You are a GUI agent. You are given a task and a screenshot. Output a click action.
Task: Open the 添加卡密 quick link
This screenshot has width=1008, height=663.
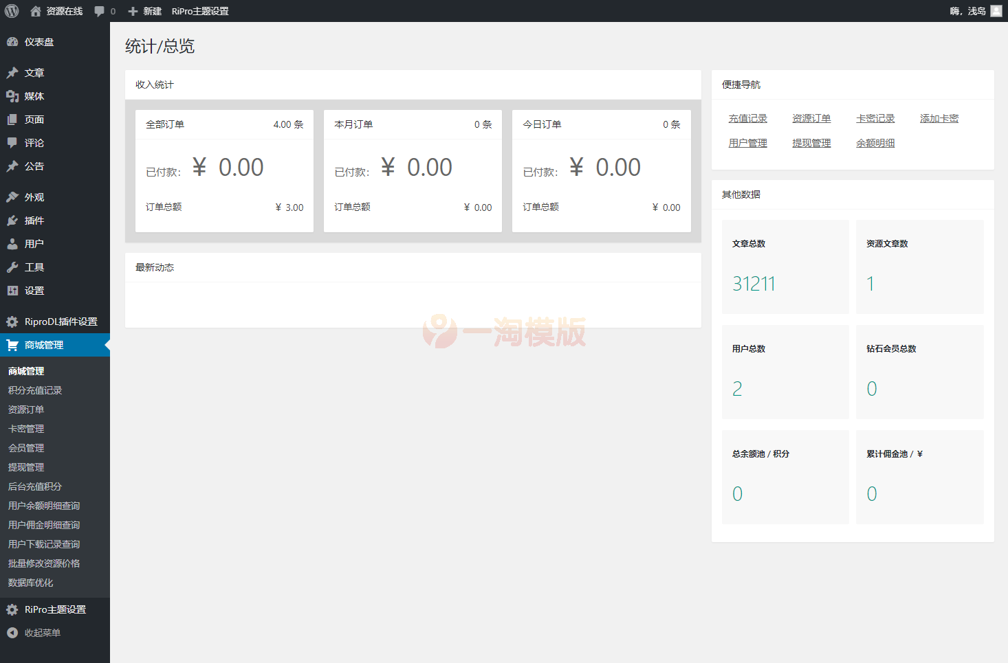[939, 118]
